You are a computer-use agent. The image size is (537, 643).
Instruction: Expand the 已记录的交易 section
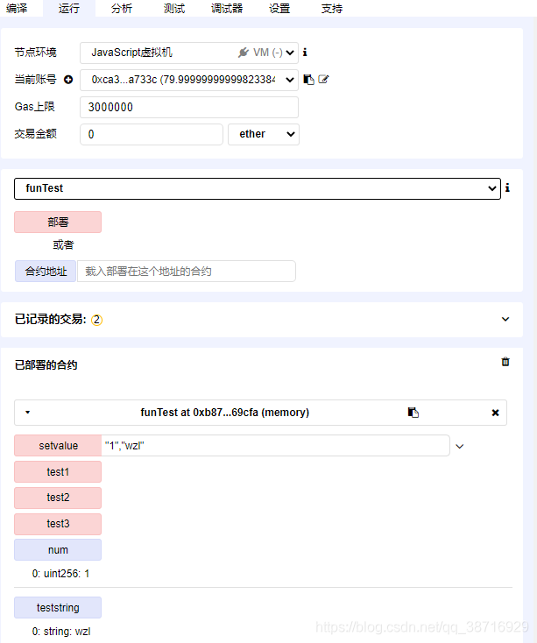505,319
